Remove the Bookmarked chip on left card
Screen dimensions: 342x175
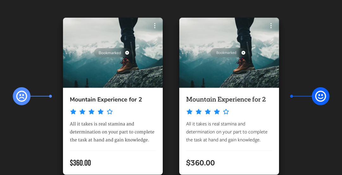(x=127, y=53)
